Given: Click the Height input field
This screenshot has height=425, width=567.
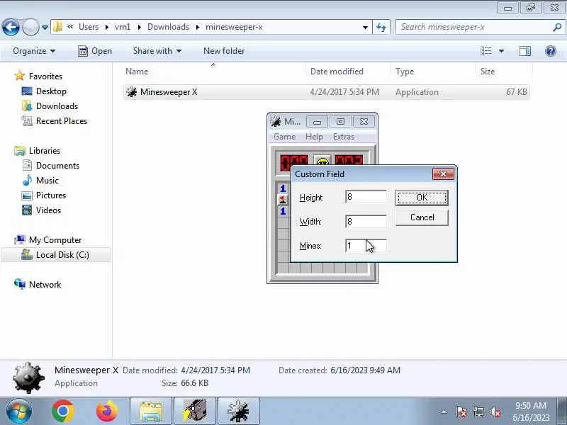Looking at the screenshot, I should (x=366, y=197).
